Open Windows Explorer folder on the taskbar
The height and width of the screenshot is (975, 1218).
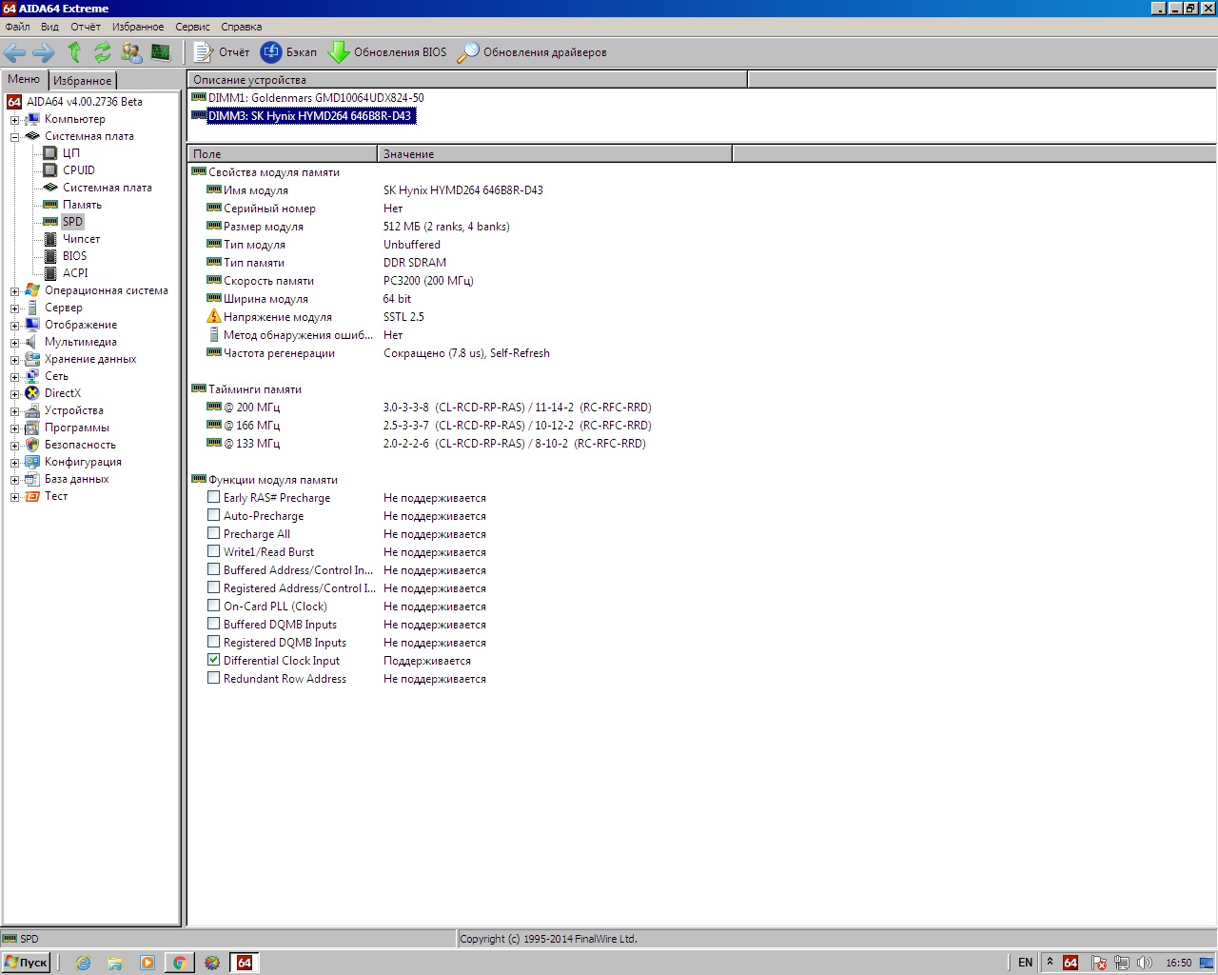(x=115, y=963)
